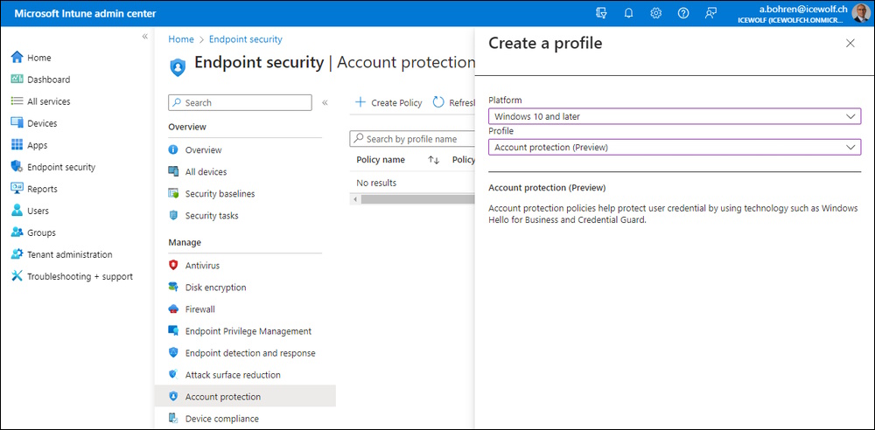Click the Microsoft Intune admin center title
Image resolution: width=875 pixels, height=430 pixels.
click(x=86, y=13)
